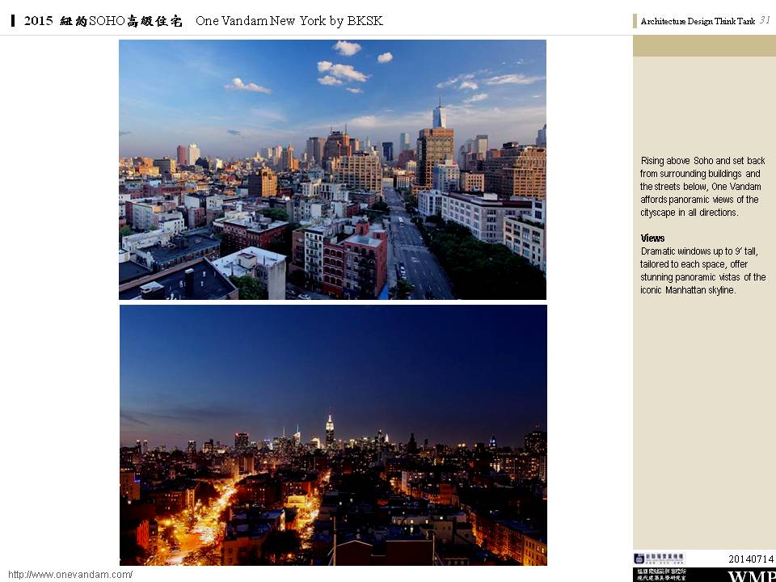The width and height of the screenshot is (776, 582).
Task: Click One World Trade Center tower in day photo
Action: [x=439, y=116]
